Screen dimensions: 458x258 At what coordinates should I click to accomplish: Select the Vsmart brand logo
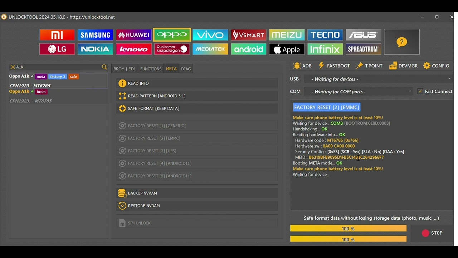coord(248,35)
